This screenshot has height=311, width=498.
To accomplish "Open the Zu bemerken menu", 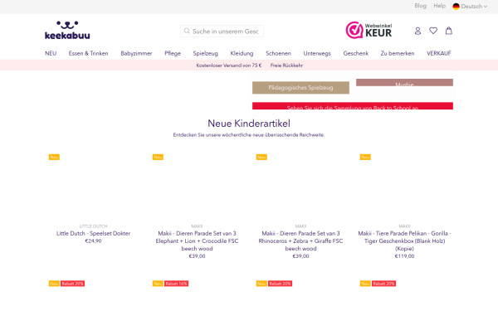I will 398,53.
